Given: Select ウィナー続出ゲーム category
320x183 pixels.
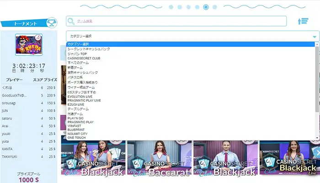Looking at the screenshot, I should 81,87.
